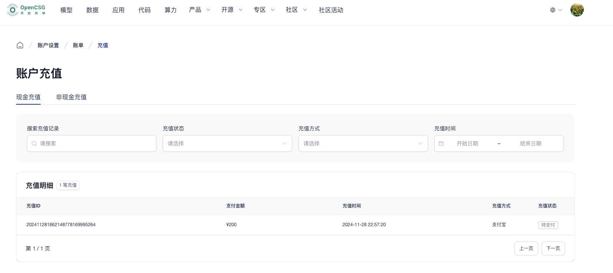Viewport: 613px width, 273px height.
Task: Open the 专区 menu
Action: click(264, 10)
